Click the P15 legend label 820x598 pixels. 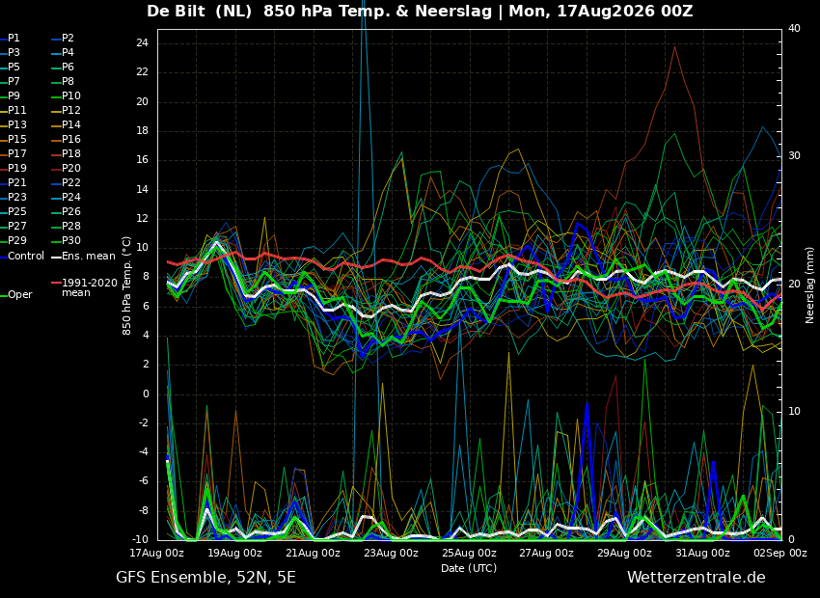[x=16, y=140]
